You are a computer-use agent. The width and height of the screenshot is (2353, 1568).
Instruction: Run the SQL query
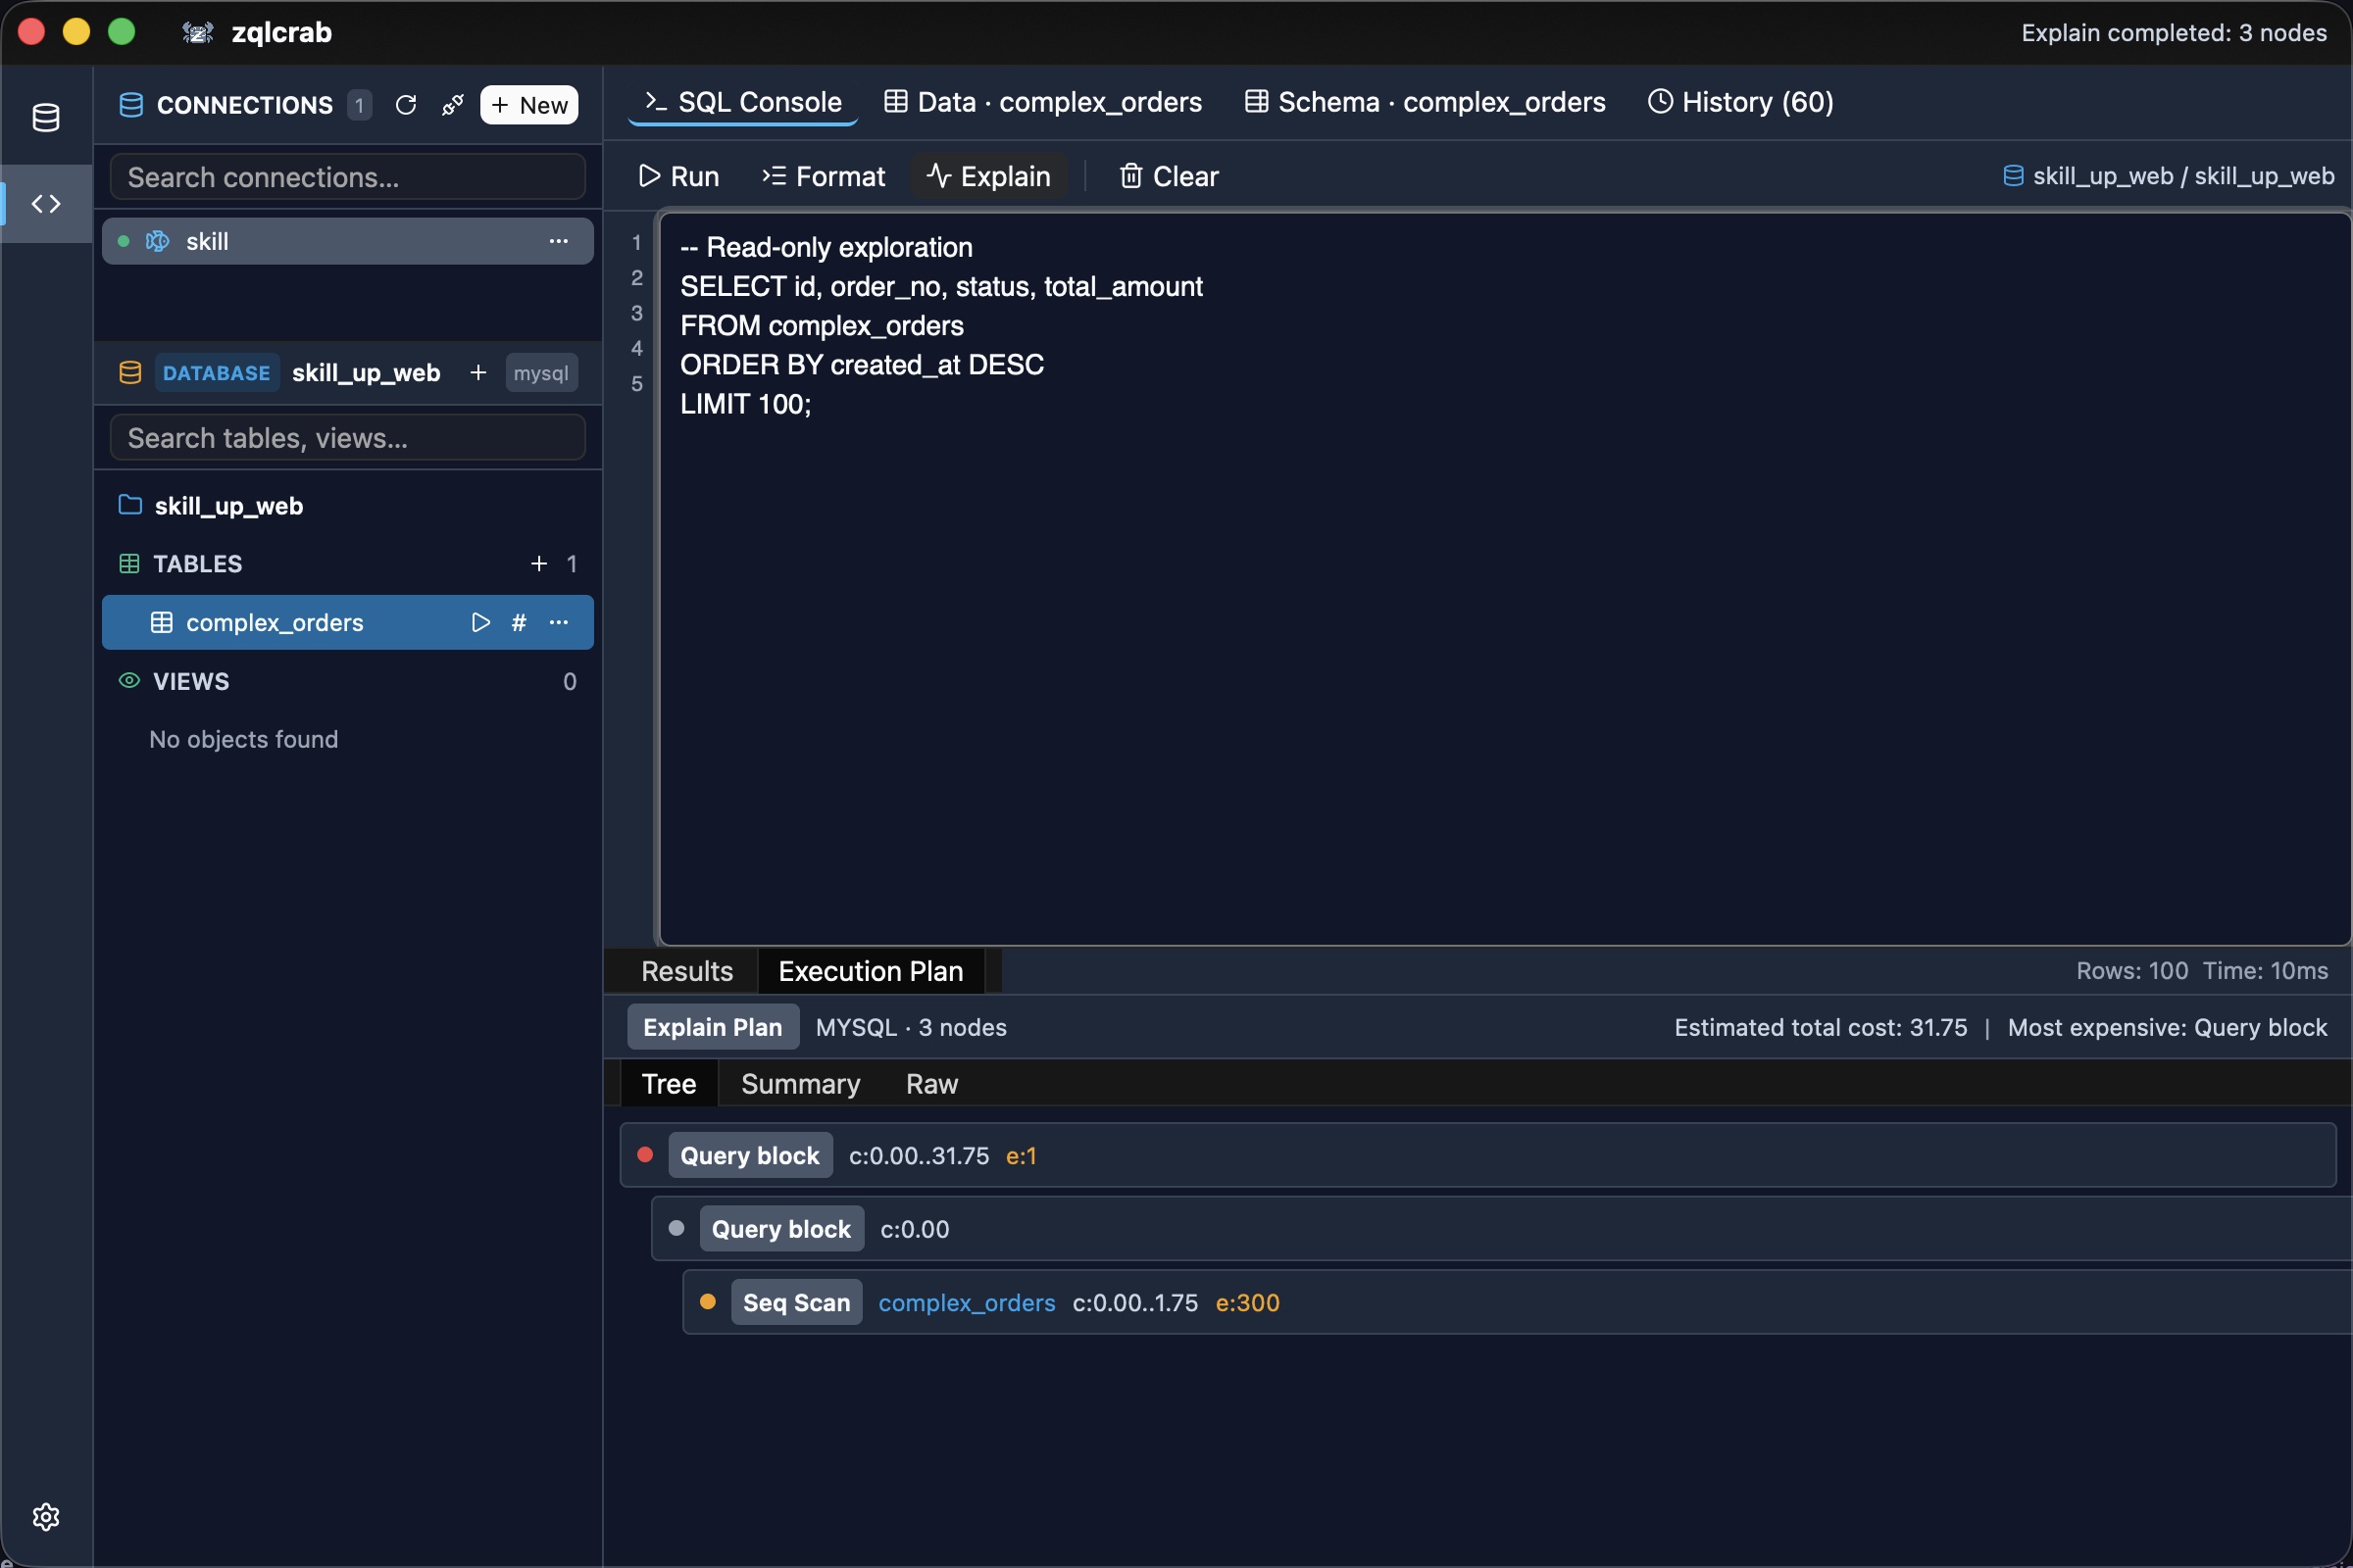(x=679, y=176)
